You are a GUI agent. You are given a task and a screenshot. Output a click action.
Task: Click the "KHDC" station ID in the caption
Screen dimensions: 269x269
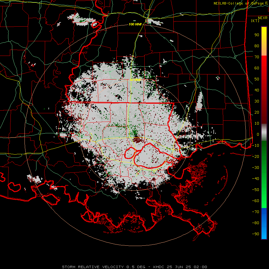click(158, 267)
